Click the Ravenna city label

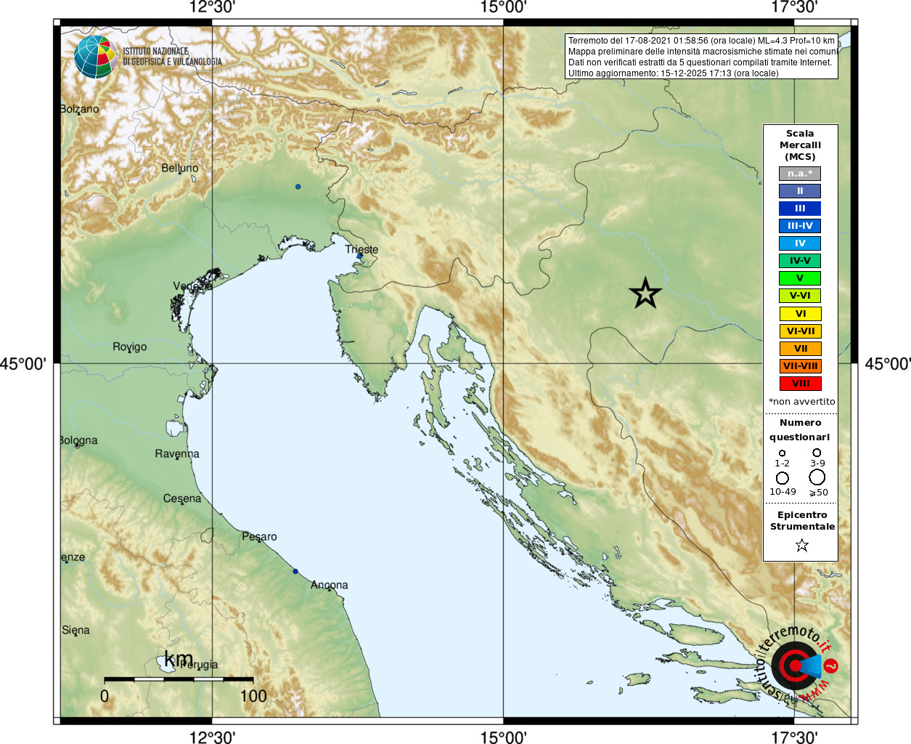point(177,454)
